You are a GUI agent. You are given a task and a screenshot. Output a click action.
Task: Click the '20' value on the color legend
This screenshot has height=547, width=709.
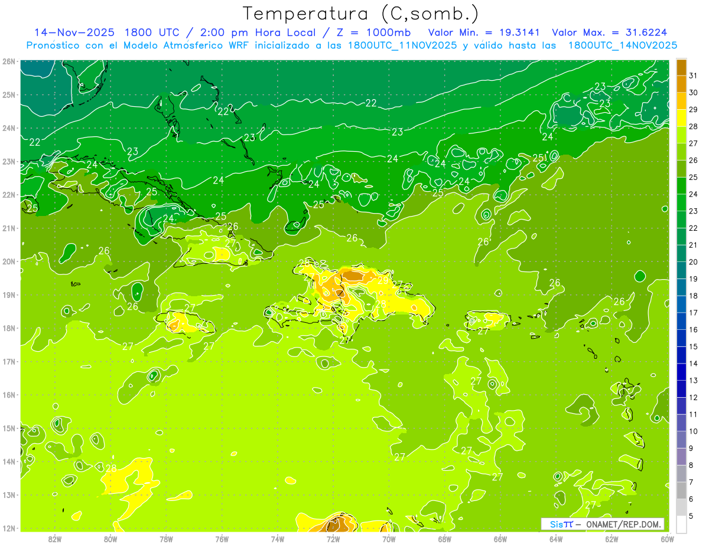tap(694, 262)
